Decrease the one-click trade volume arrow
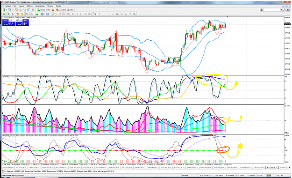Image resolution: width=292 pixels, height=178 pixels. [x=10, y=20]
